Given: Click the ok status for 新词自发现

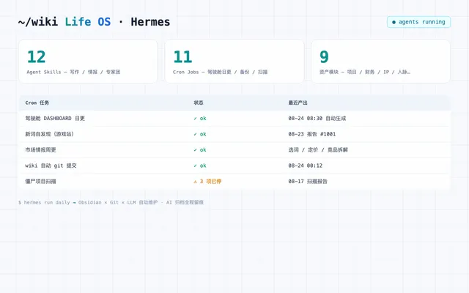Looking at the screenshot, I should click(200, 134).
